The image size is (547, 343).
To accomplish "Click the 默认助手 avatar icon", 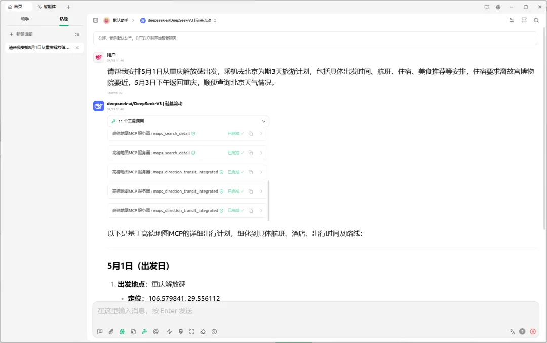I will (107, 20).
